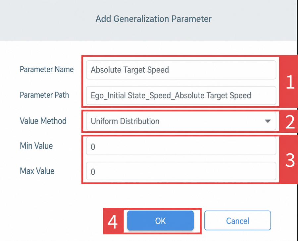Click the Value Method label
Viewport: 298px width, 241px height.
tap(43, 121)
